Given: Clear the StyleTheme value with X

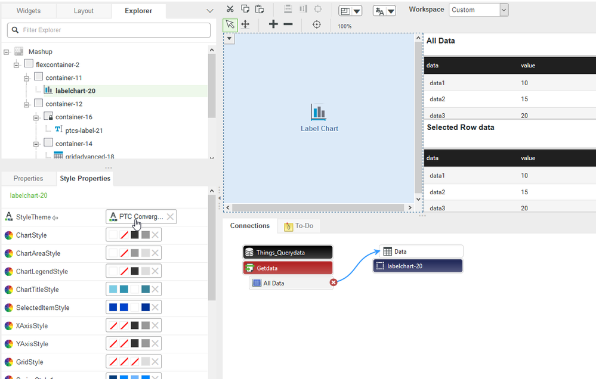Looking at the screenshot, I should 170,217.
